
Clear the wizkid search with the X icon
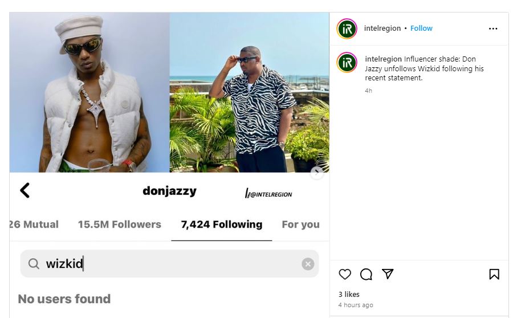coord(308,264)
